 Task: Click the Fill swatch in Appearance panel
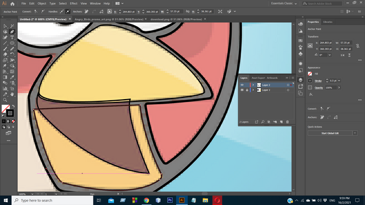(310, 73)
